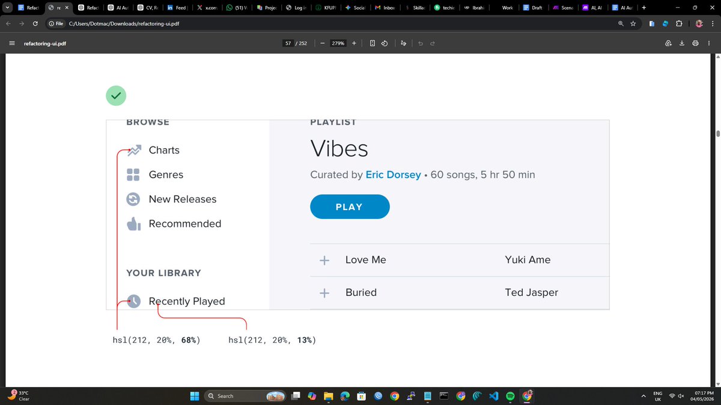Image resolution: width=721 pixels, height=405 pixels.
Task: Download the PDF file
Action: coord(682,43)
